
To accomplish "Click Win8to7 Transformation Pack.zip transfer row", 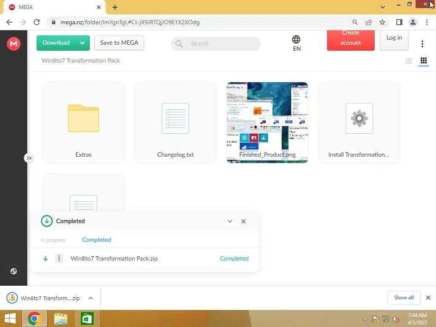I will (145, 258).
